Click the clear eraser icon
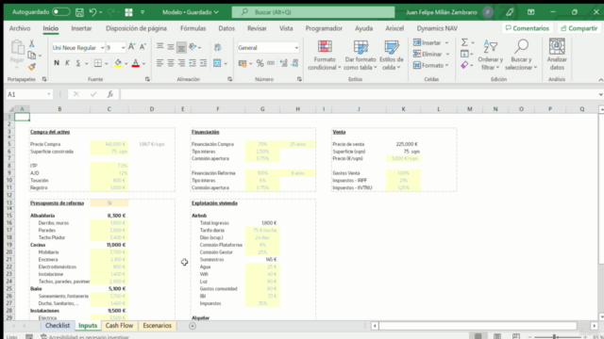 (464, 65)
